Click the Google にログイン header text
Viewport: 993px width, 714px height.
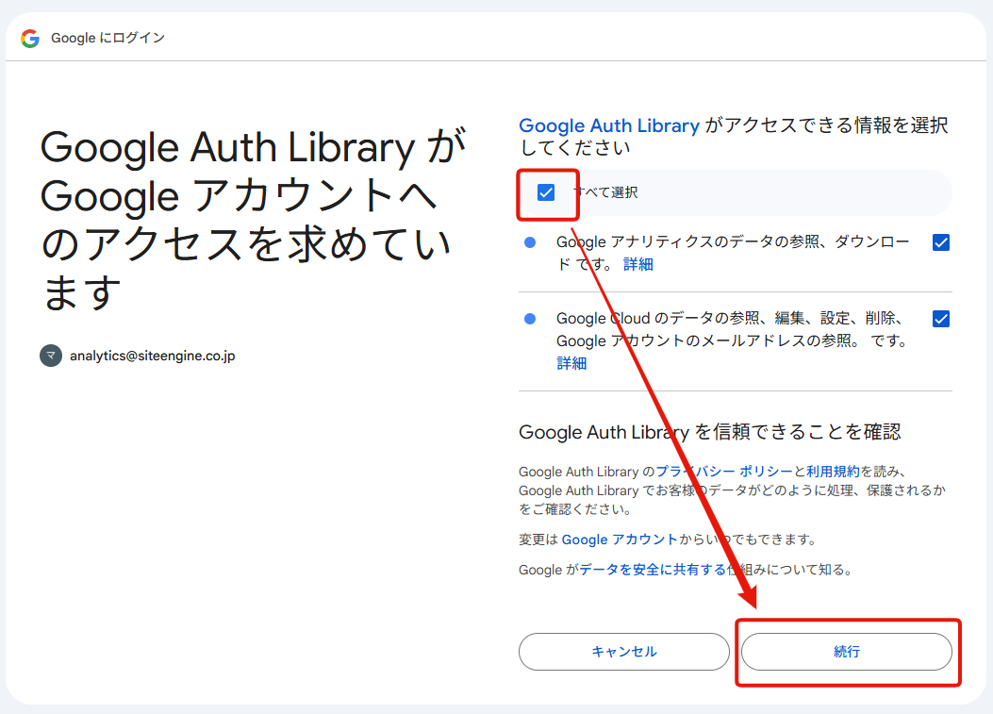pos(108,38)
